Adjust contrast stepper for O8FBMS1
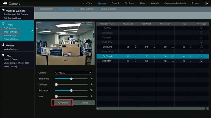211x118 pixels. click(x=154, y=61)
